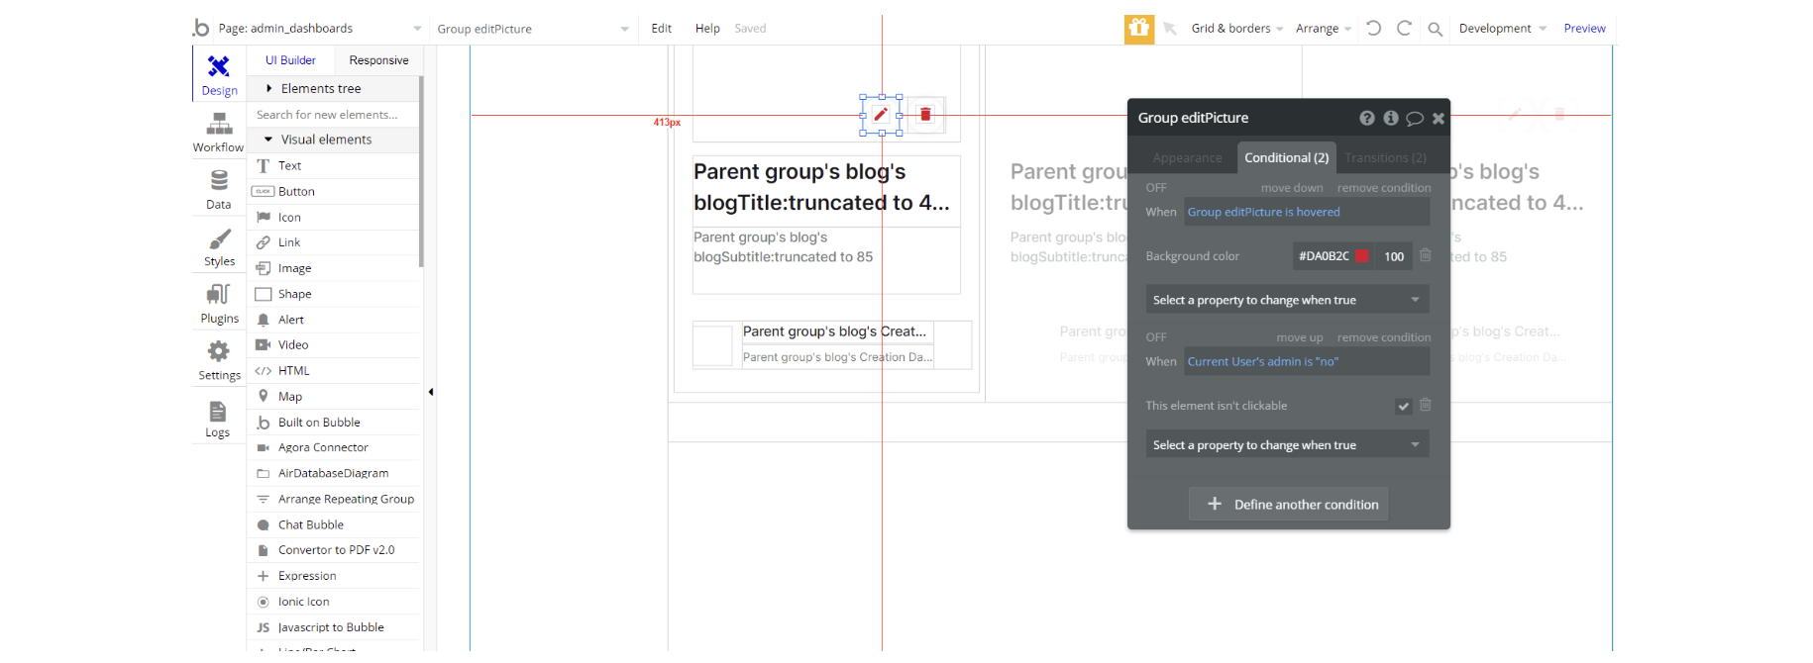
Task: Toggle OFF indicator for admin condition
Action: click(x=1156, y=337)
